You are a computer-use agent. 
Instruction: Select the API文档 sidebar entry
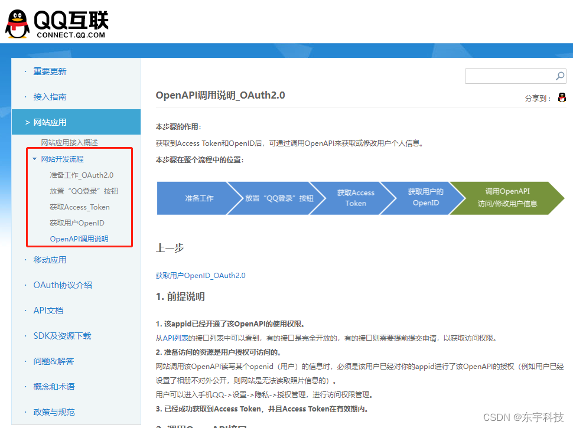48,311
